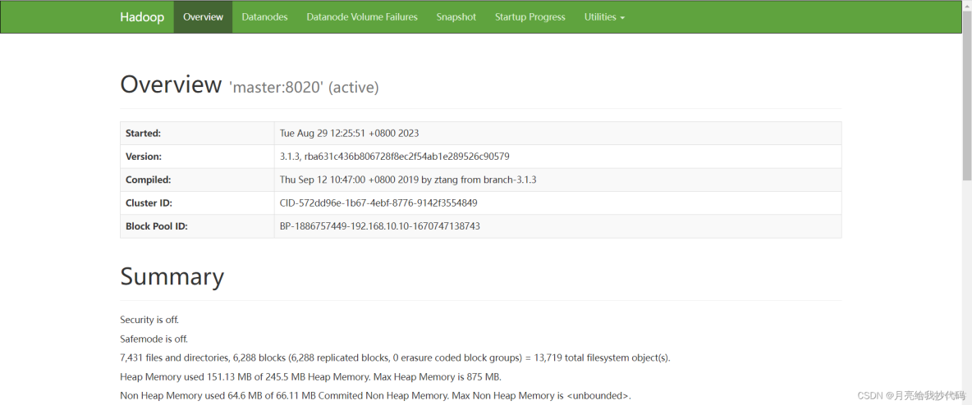The image size is (972, 405).
Task: Select the compiled date Thu Sep 12 value
Action: 408,180
